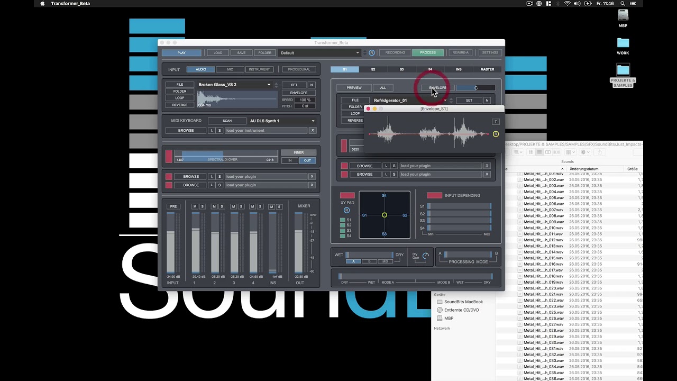Click the gear action icon in the Finder toolbar

(584, 152)
